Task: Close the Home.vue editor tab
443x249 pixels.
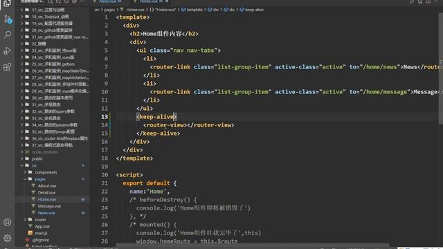Action: point(167,1)
